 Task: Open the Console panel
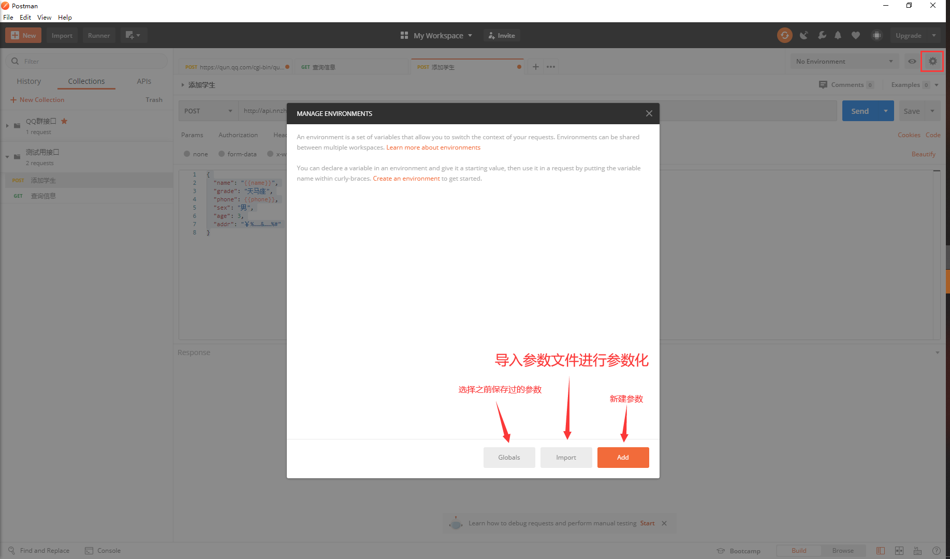coord(103,551)
